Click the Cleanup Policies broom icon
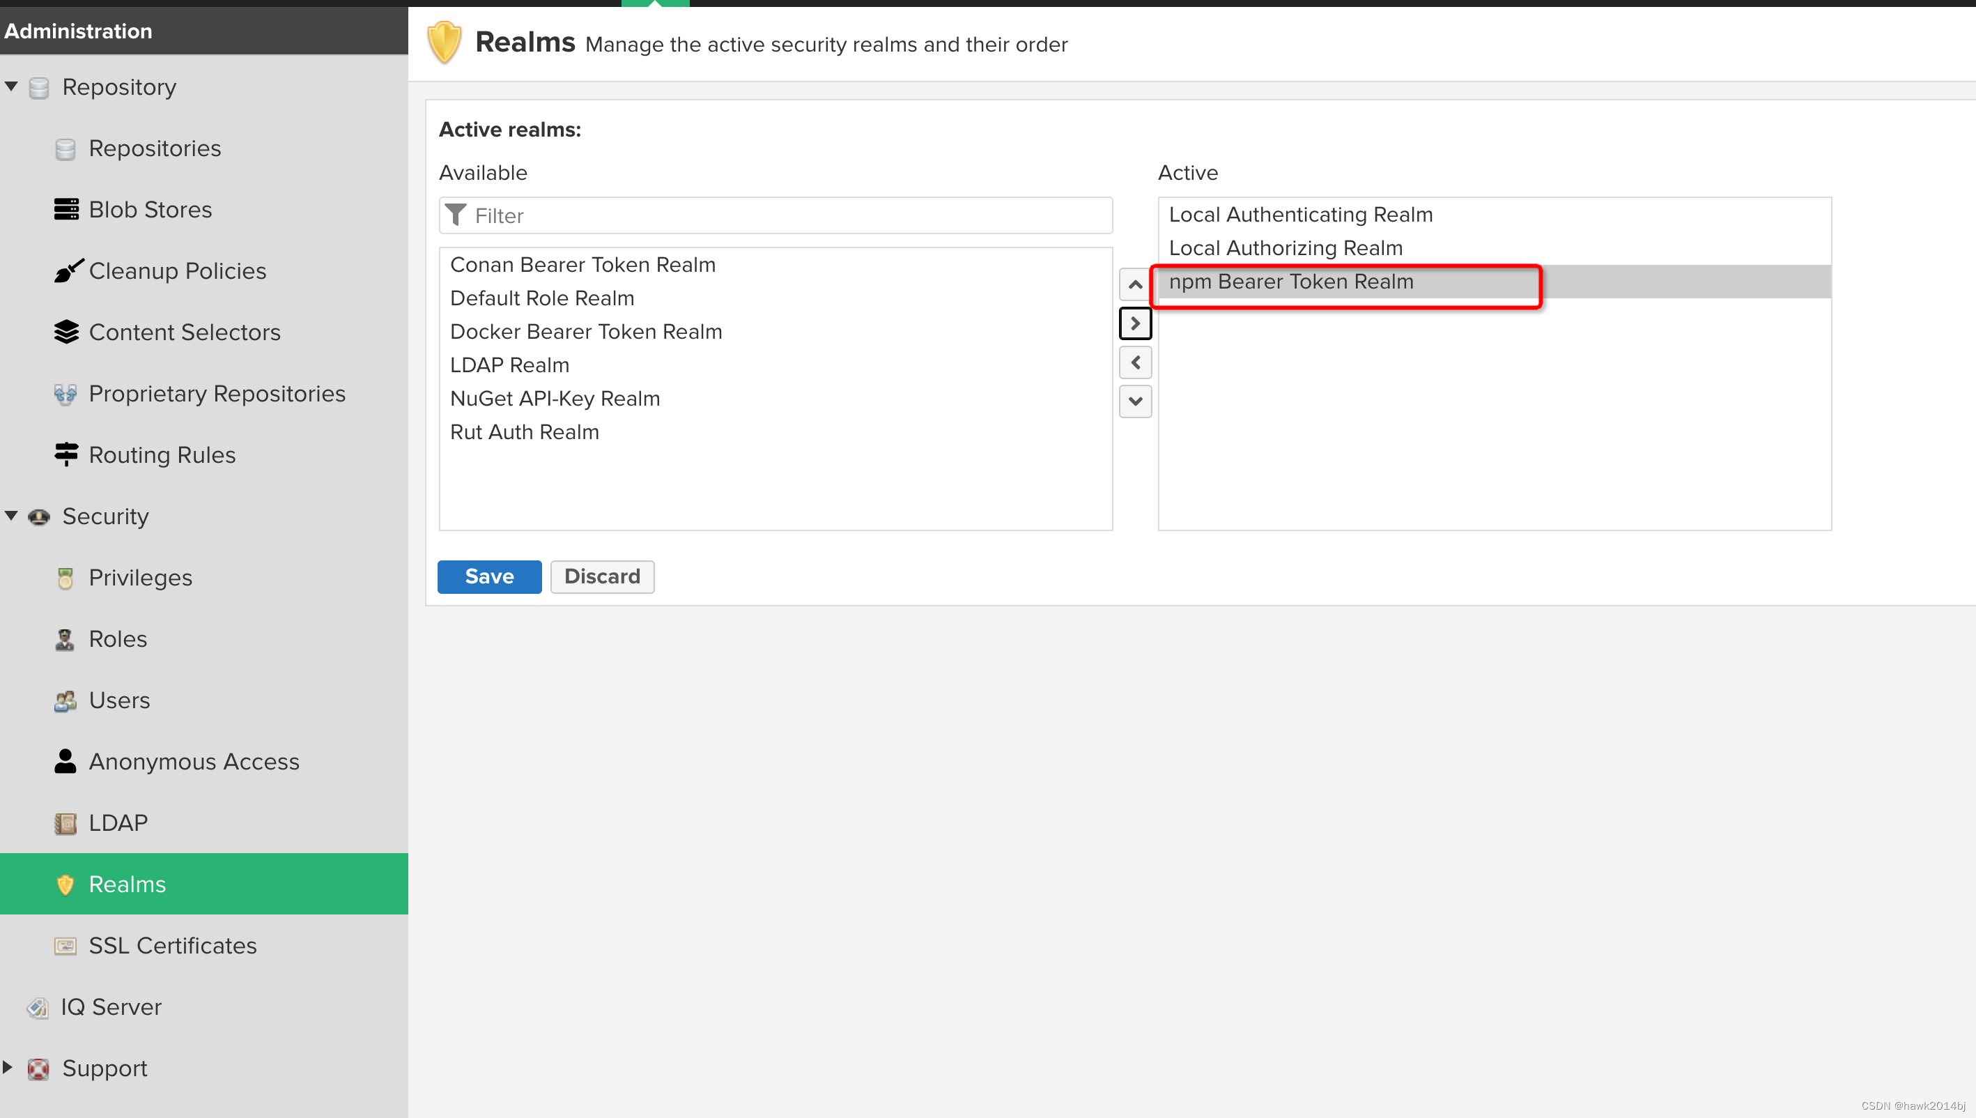Image resolution: width=1976 pixels, height=1118 pixels. point(68,271)
